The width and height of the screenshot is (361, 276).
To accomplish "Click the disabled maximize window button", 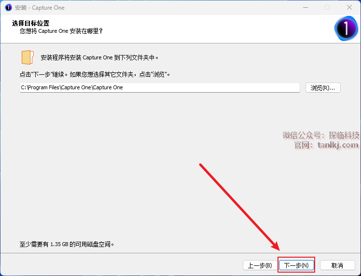I will pos(327,7).
